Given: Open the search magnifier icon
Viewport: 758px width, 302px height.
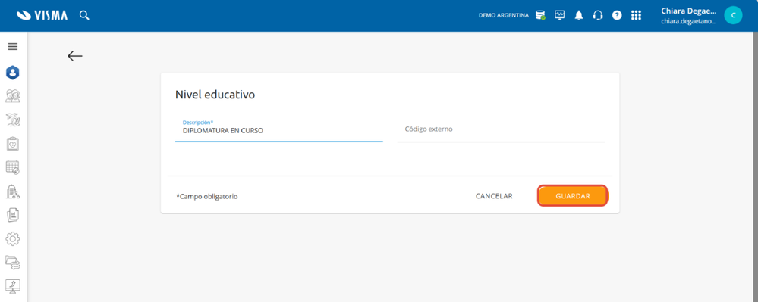Looking at the screenshot, I should pyautogui.click(x=84, y=15).
